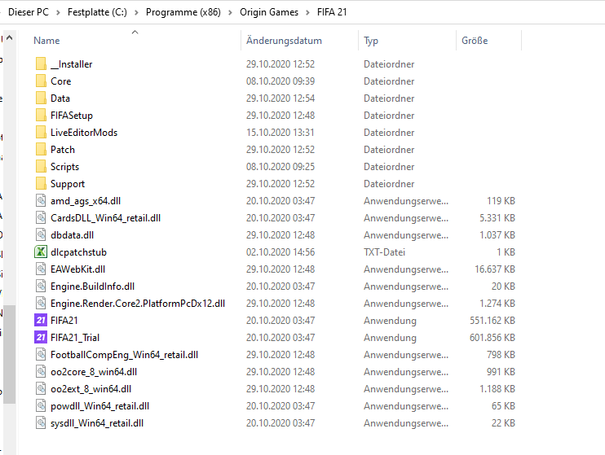This screenshot has height=455, width=605.
Task: Click the 551.162 KB size value
Action: (492, 320)
